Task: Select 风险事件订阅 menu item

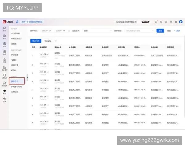Action: (16, 87)
